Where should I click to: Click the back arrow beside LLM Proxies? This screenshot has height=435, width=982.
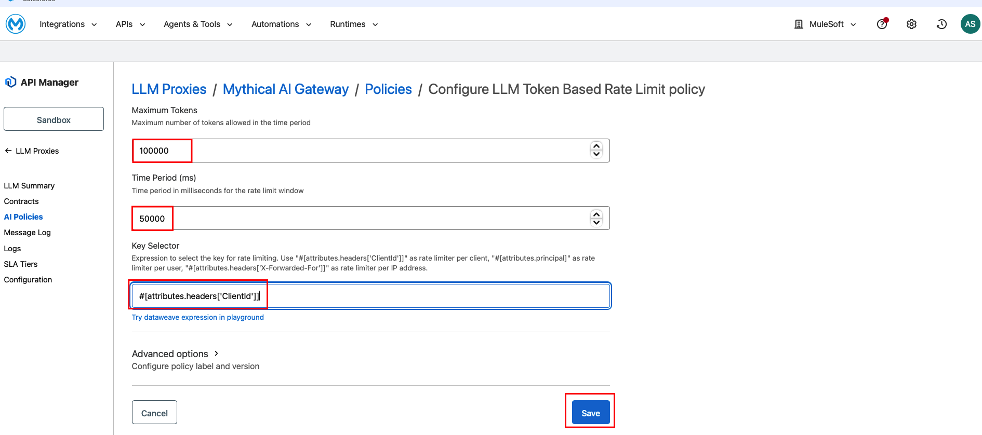[8, 151]
